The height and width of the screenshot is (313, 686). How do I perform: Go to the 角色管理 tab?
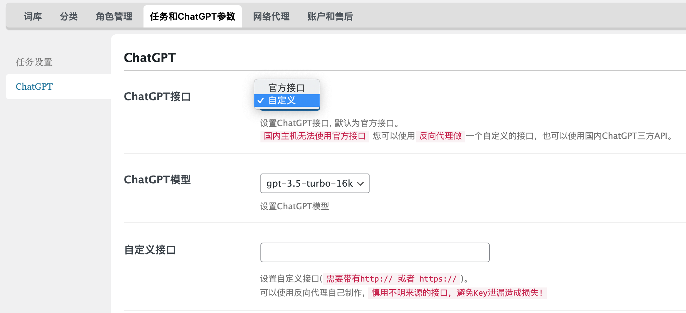114,16
